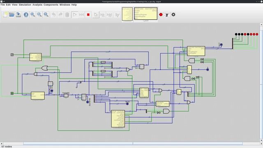The image size is (263, 148).
Task: Click the greyed micro-step icon after single-step
Action: (102, 15)
